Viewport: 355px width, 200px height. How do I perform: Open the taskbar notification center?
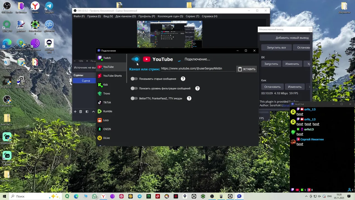tap(349, 196)
